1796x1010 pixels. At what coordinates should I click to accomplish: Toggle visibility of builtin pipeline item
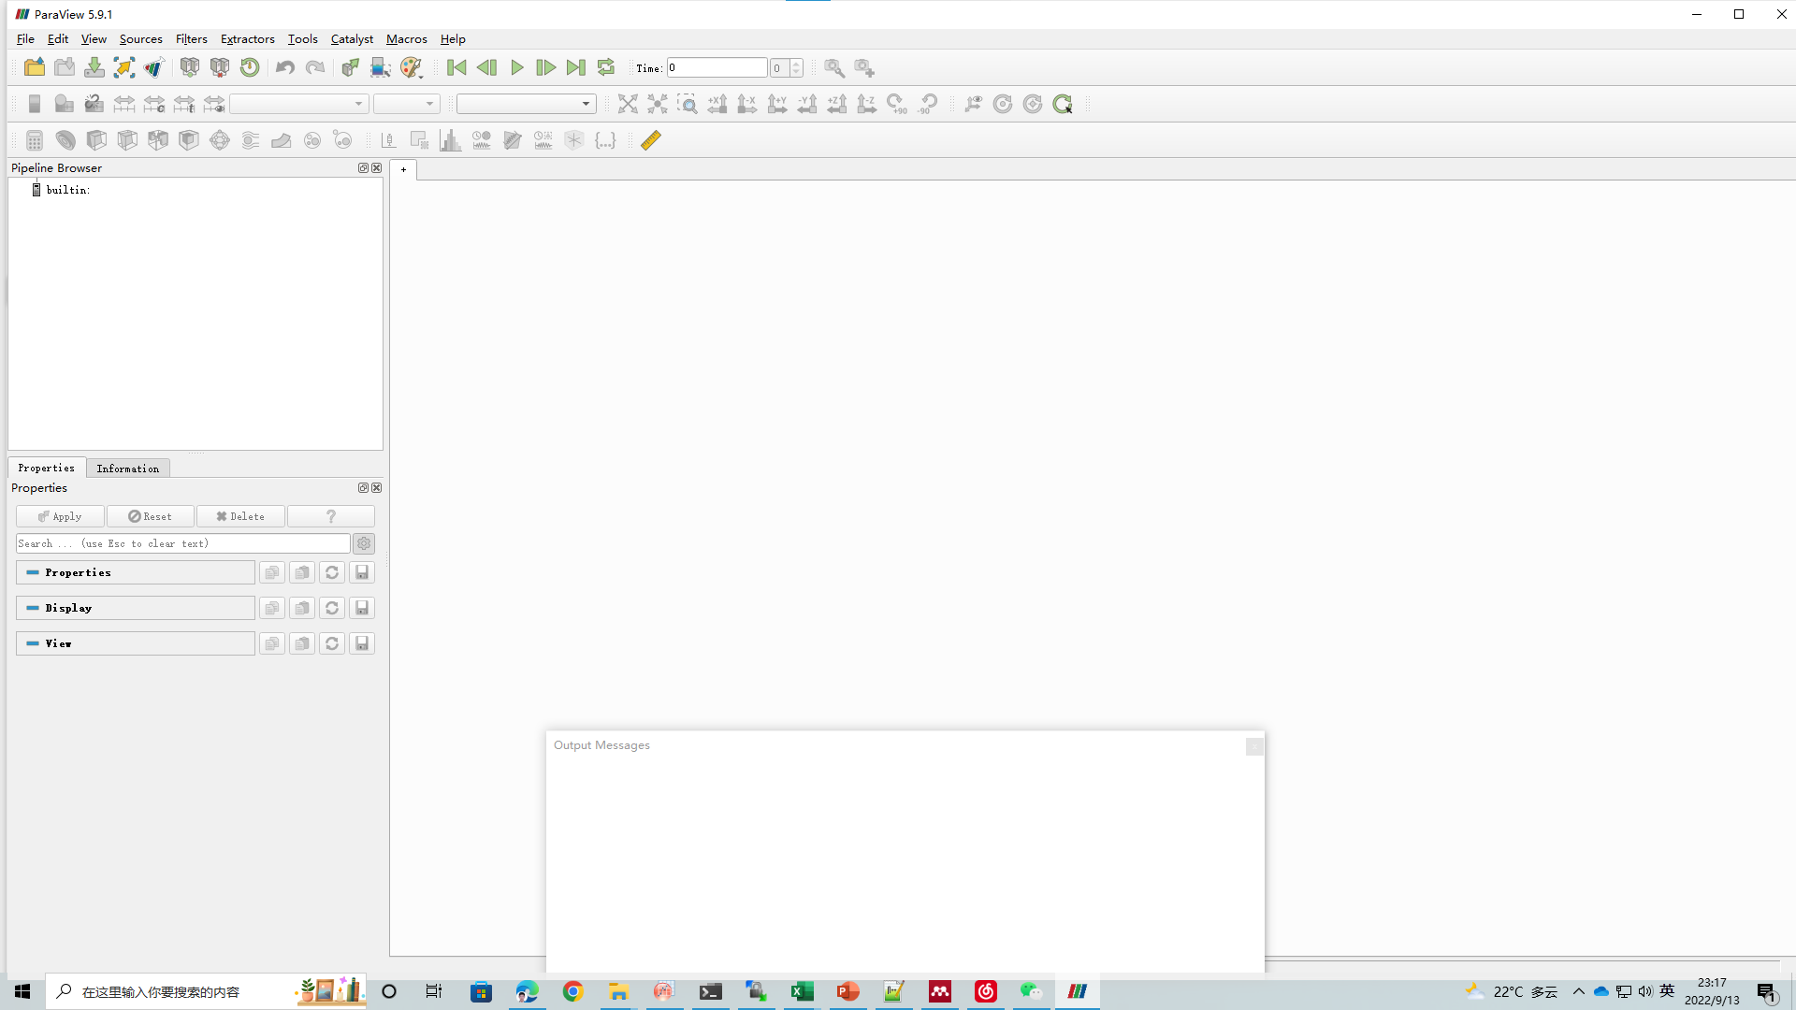click(x=36, y=189)
